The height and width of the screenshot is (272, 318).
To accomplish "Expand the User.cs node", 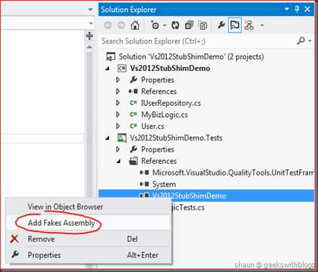I will (118, 126).
